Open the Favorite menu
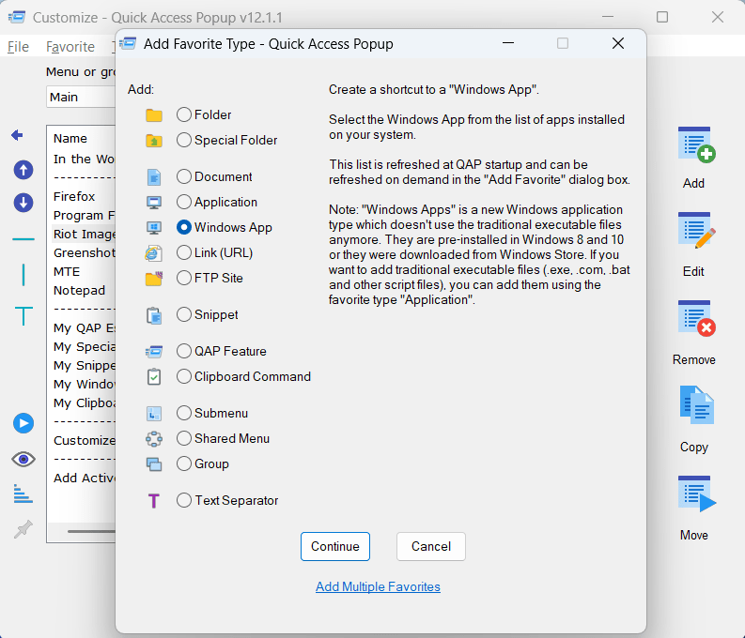The width and height of the screenshot is (745, 638). click(x=70, y=47)
